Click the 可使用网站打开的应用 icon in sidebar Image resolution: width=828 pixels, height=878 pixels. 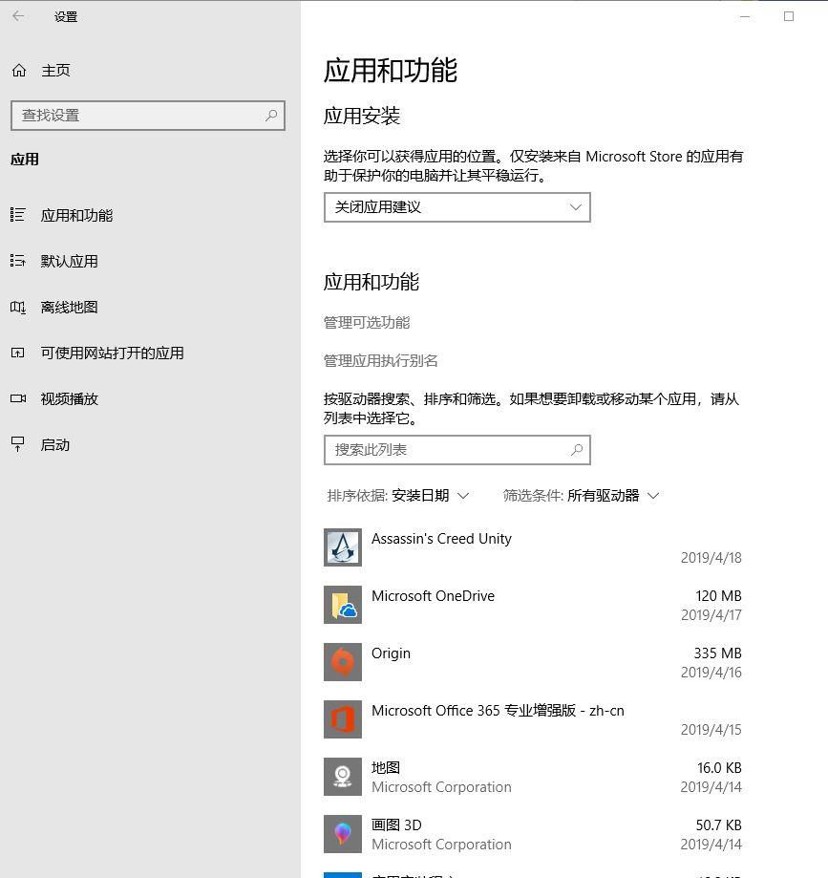[18, 353]
